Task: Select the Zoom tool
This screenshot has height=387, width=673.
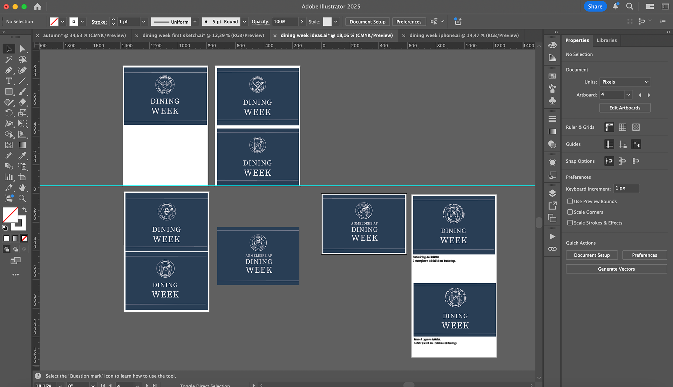Action: (x=22, y=198)
